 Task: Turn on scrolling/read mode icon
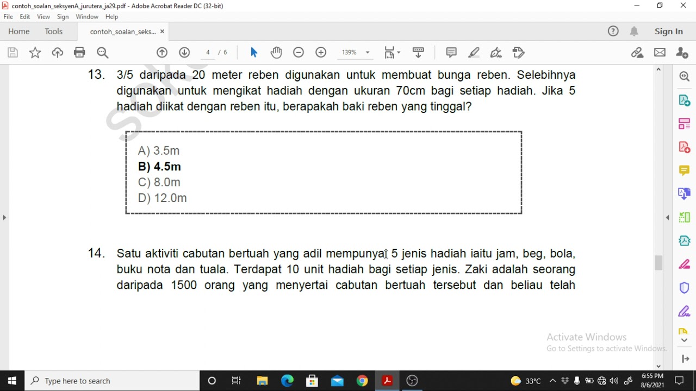[x=418, y=53]
